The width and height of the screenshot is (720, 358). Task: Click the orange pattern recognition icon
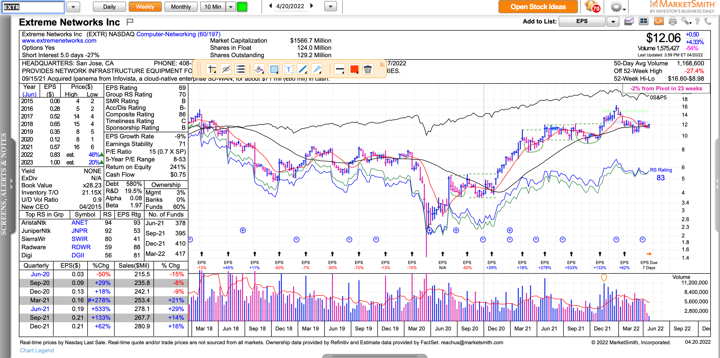click(659, 21)
